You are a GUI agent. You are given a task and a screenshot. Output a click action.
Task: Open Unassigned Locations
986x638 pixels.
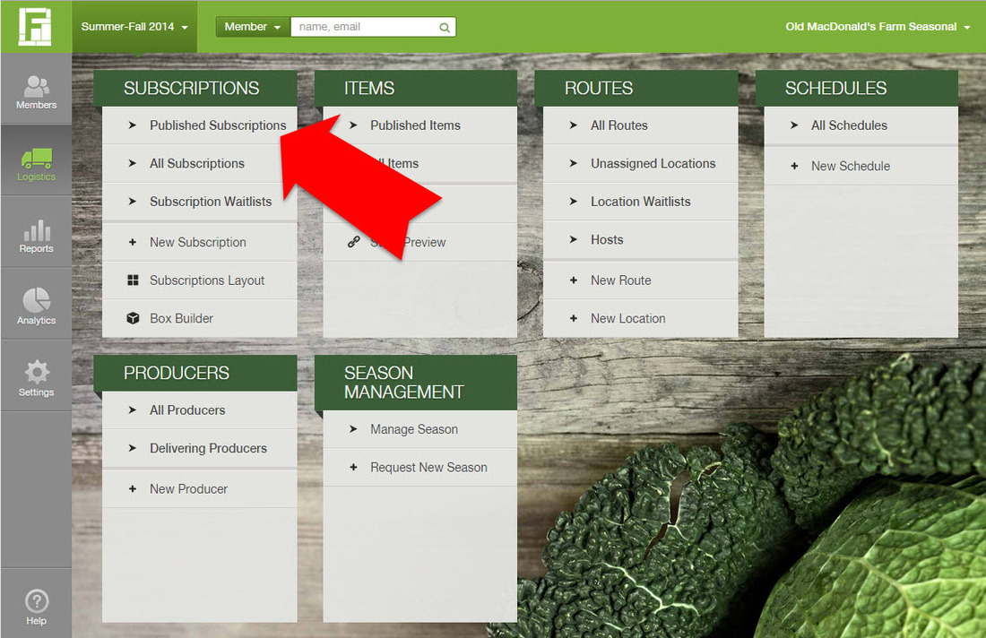click(640, 163)
